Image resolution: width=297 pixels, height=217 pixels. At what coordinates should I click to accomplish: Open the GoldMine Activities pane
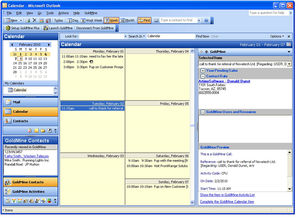click(x=29, y=192)
